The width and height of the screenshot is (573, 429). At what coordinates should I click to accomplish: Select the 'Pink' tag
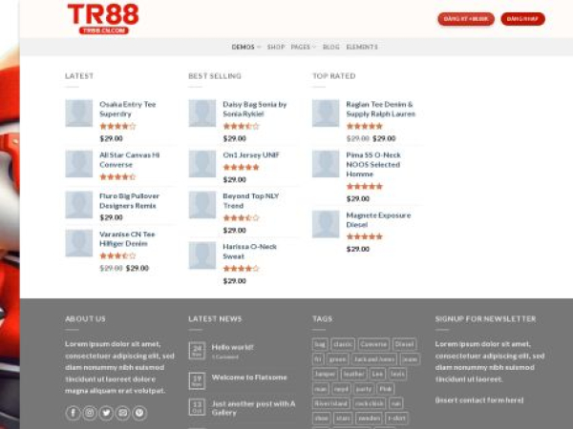(385, 389)
